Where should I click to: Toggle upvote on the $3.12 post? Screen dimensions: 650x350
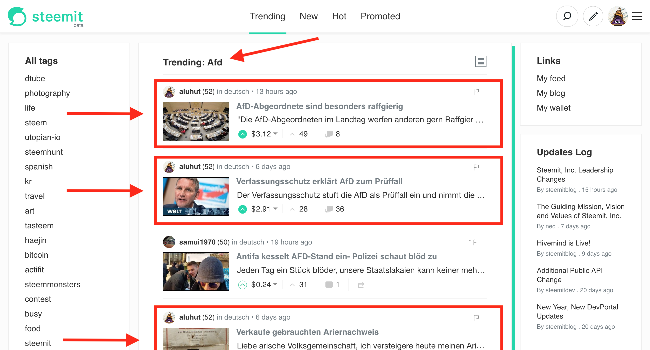click(242, 134)
